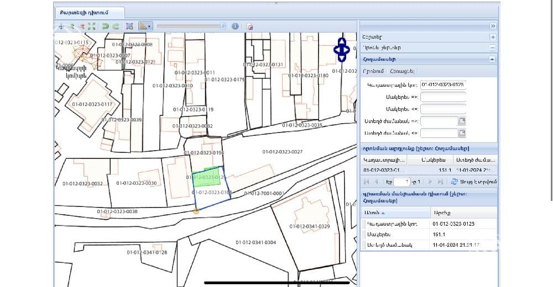Click the map scale slider handle
The height and width of the screenshot is (287, 553).
pos(223,26)
